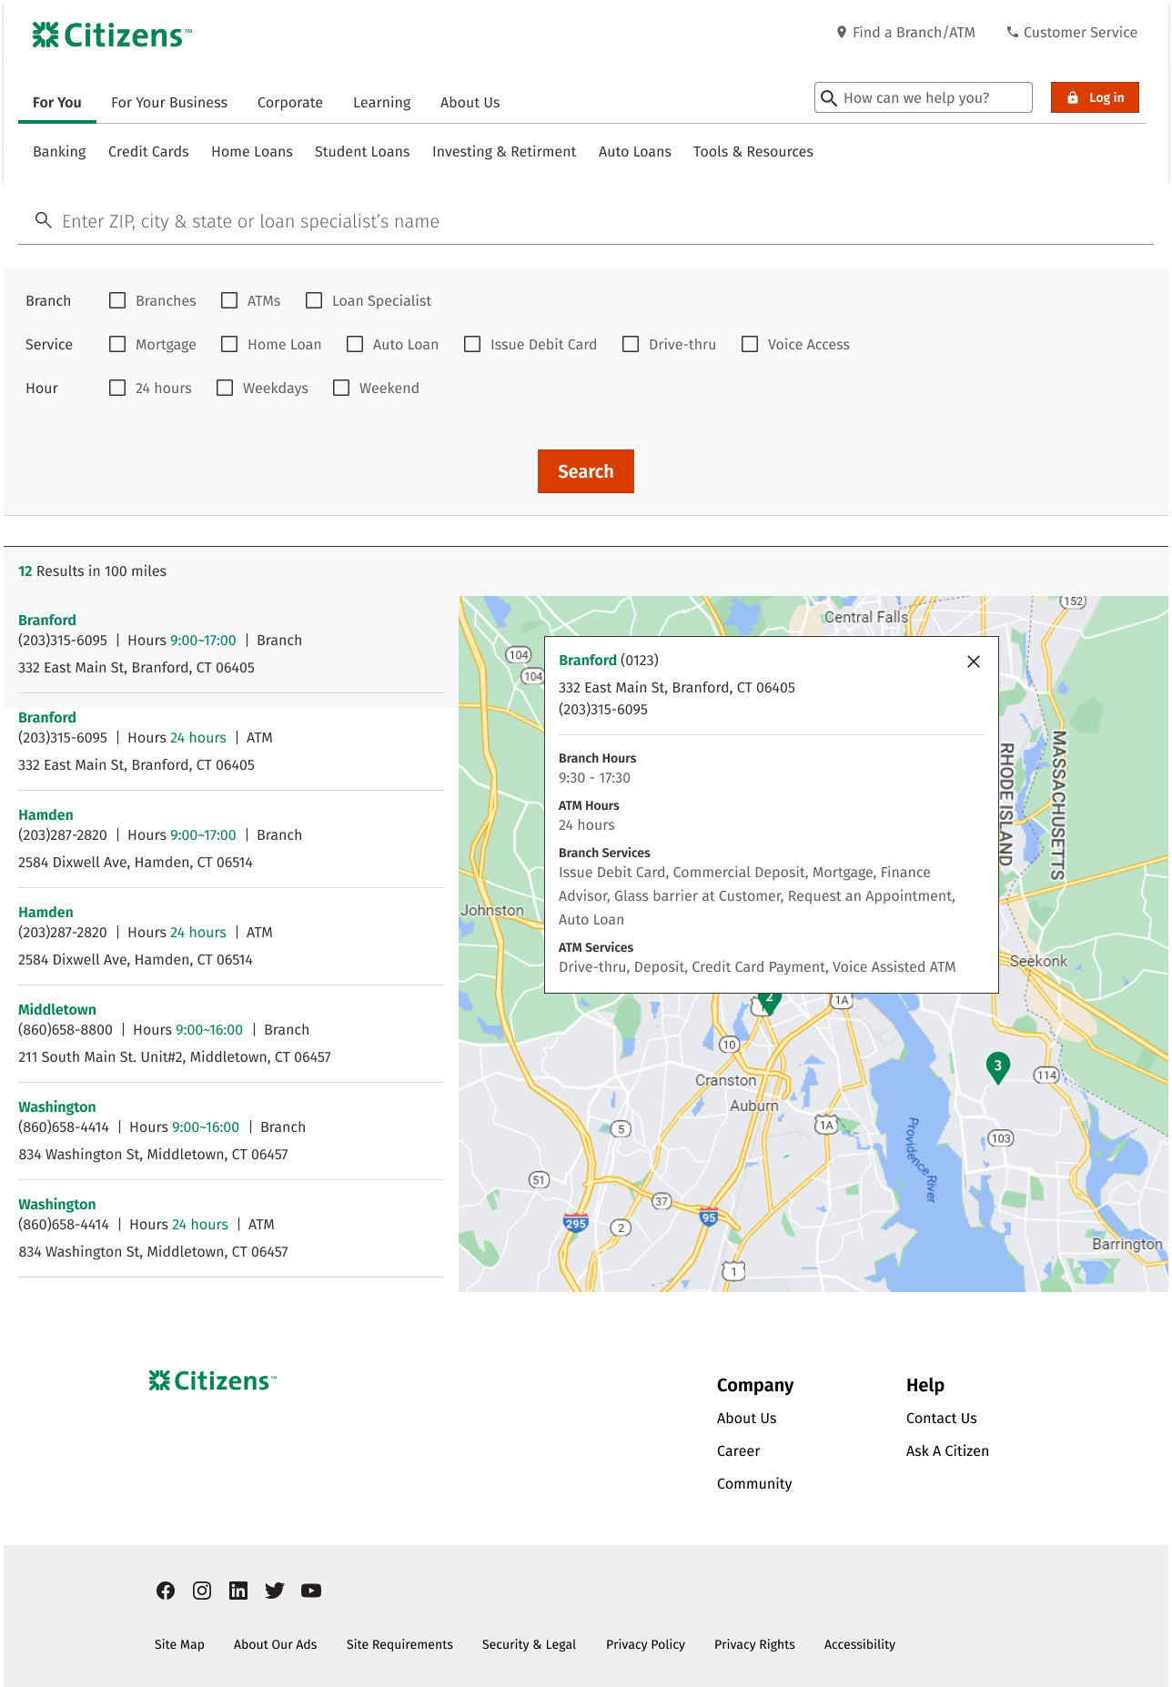Open the LinkedIn social icon
This screenshot has width=1172, height=1687.
[x=238, y=1591]
